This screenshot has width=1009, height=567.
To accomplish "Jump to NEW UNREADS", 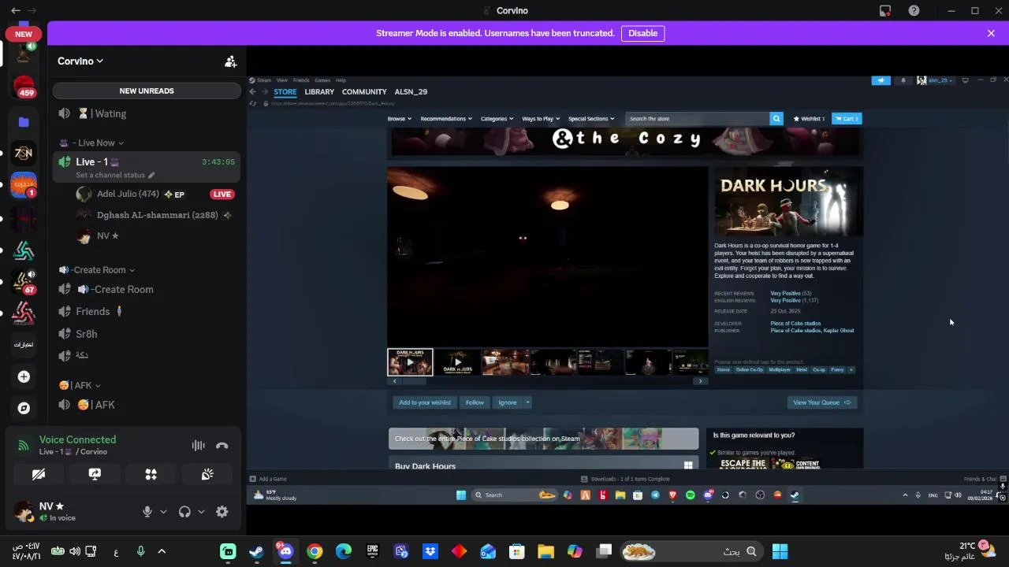I will [147, 91].
